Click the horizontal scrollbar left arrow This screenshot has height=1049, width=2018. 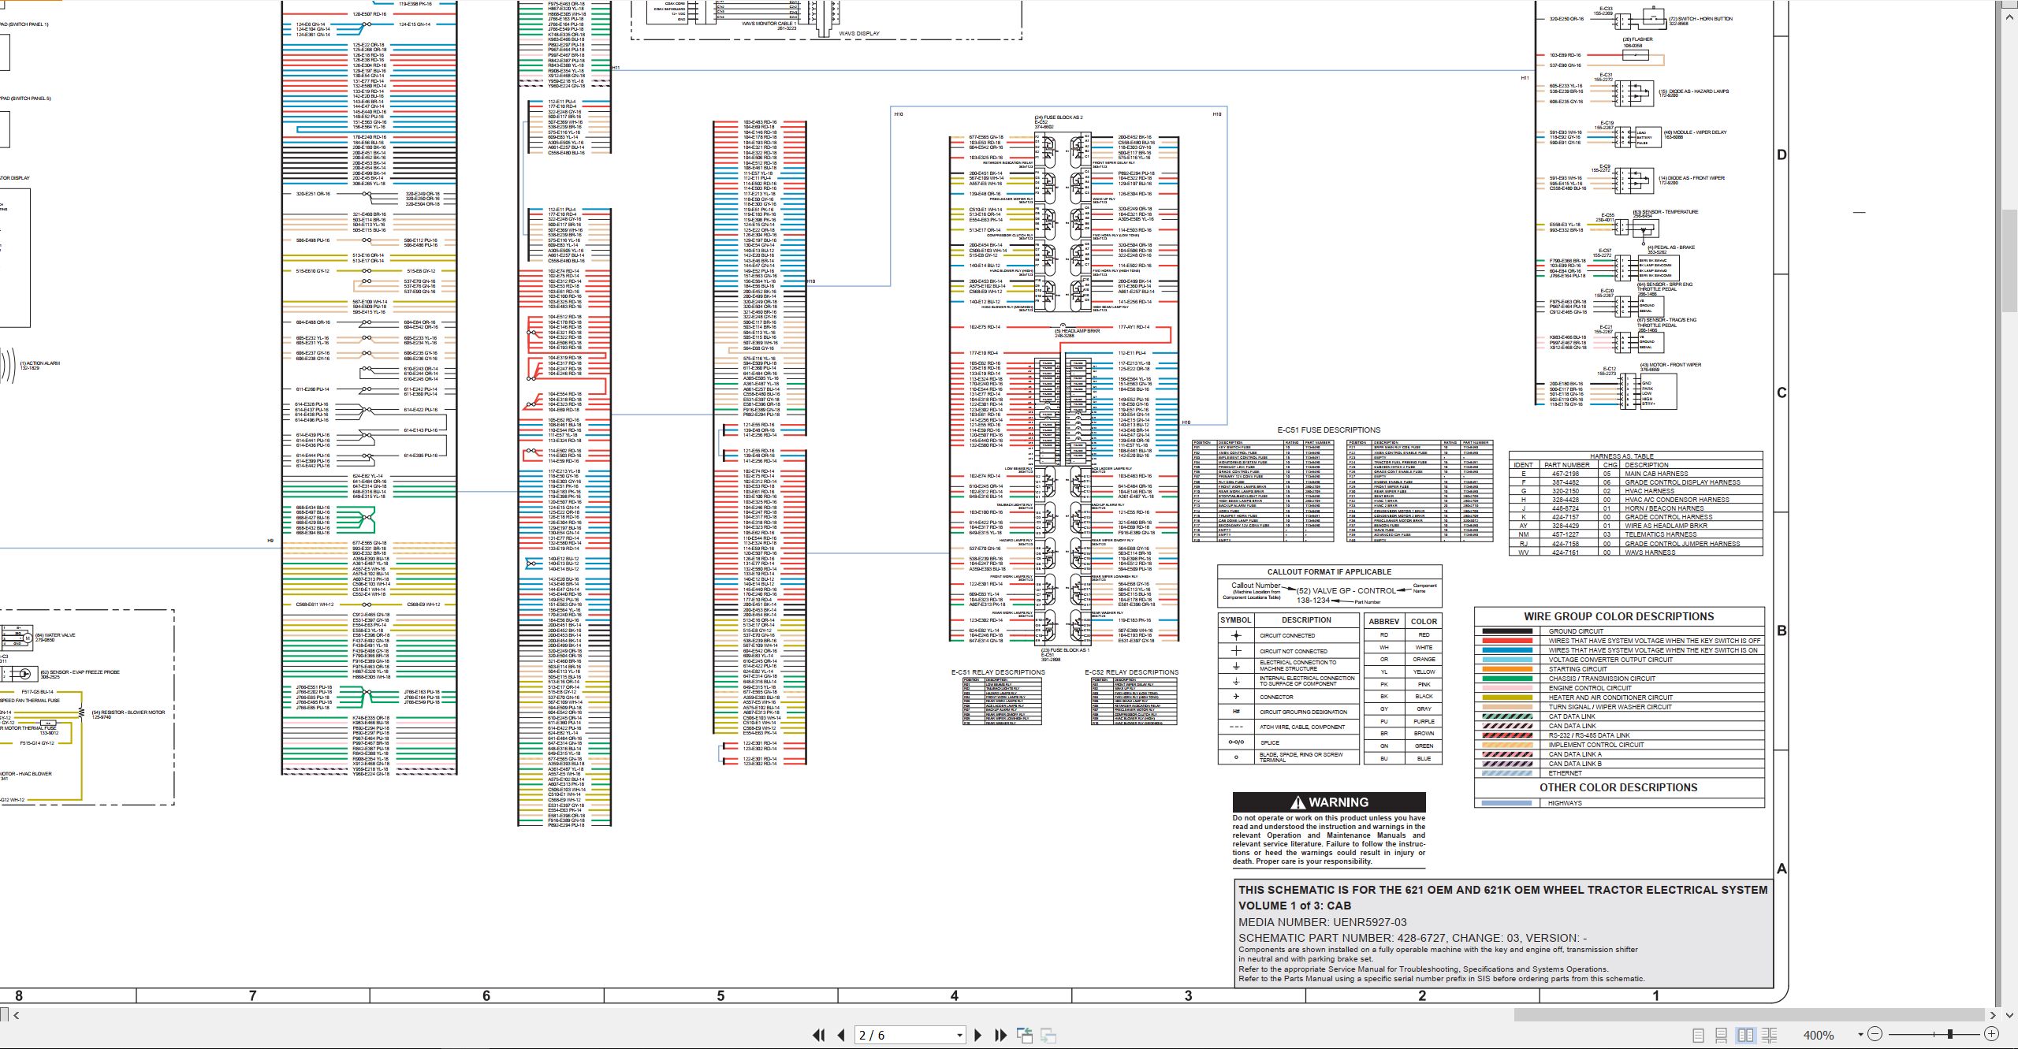pyautogui.click(x=16, y=1015)
